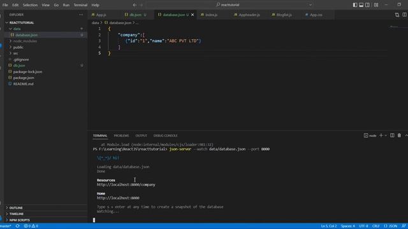Click the data breadcrumb segment

(95, 23)
